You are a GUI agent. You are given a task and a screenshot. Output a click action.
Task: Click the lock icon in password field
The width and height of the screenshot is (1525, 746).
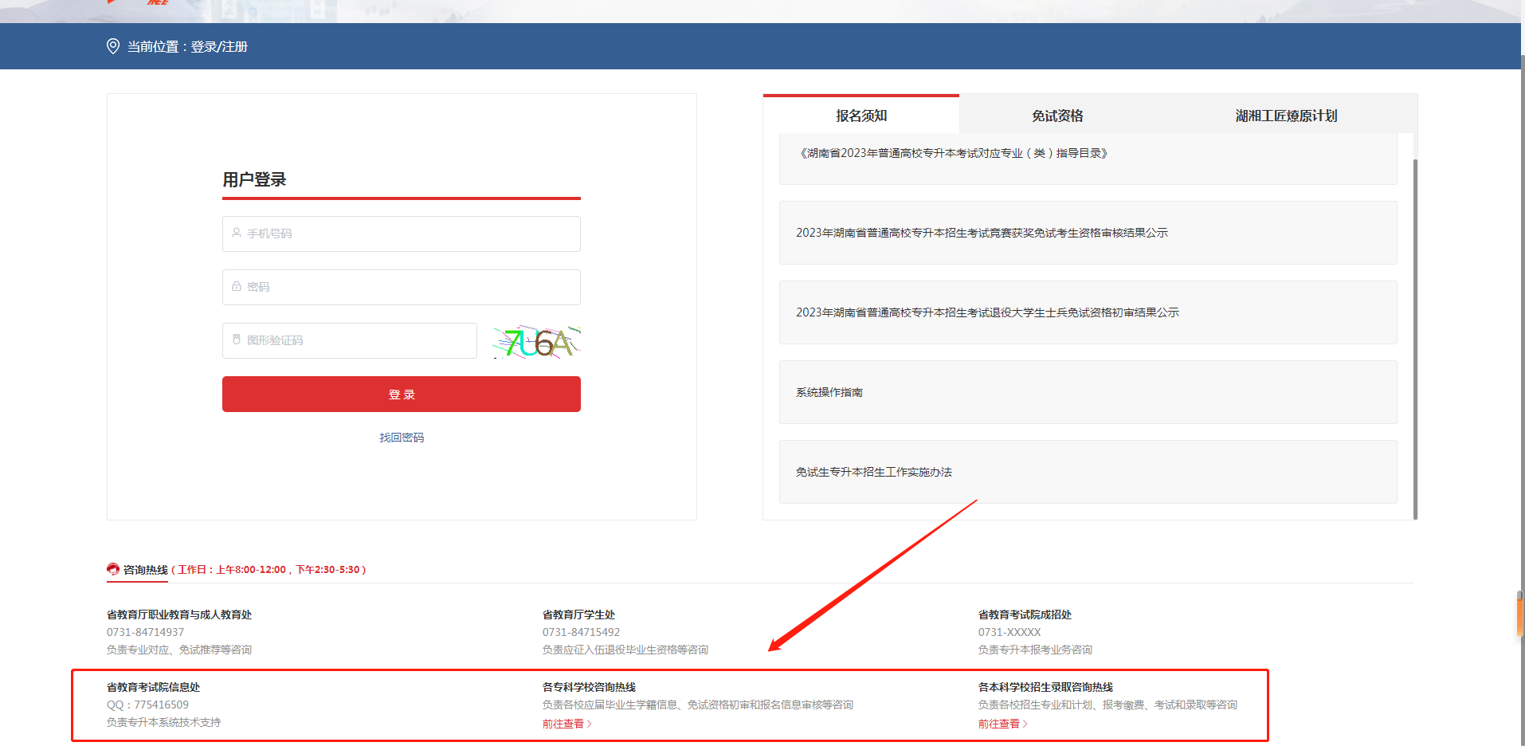237,286
